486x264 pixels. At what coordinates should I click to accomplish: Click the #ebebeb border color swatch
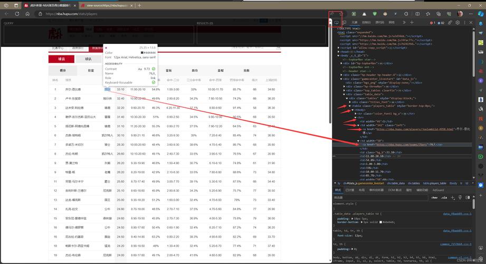pos(380,222)
